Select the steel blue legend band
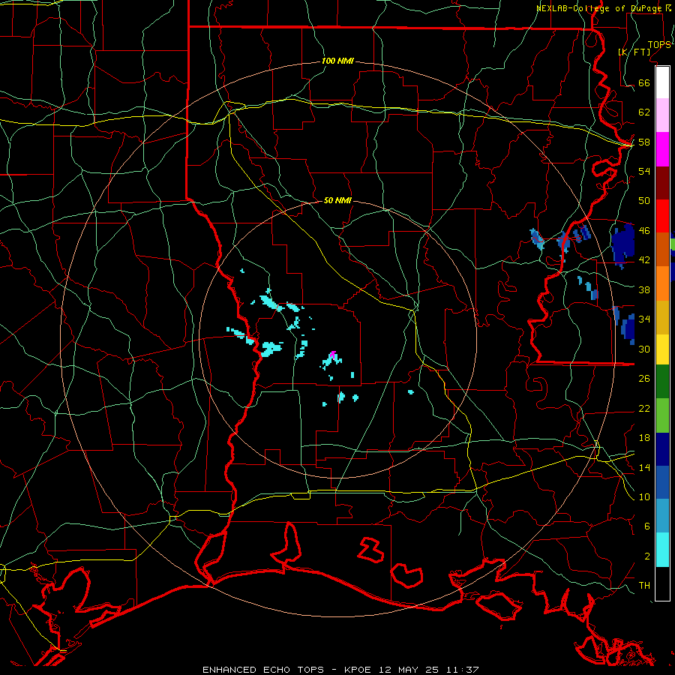The image size is (675, 675). 662,516
